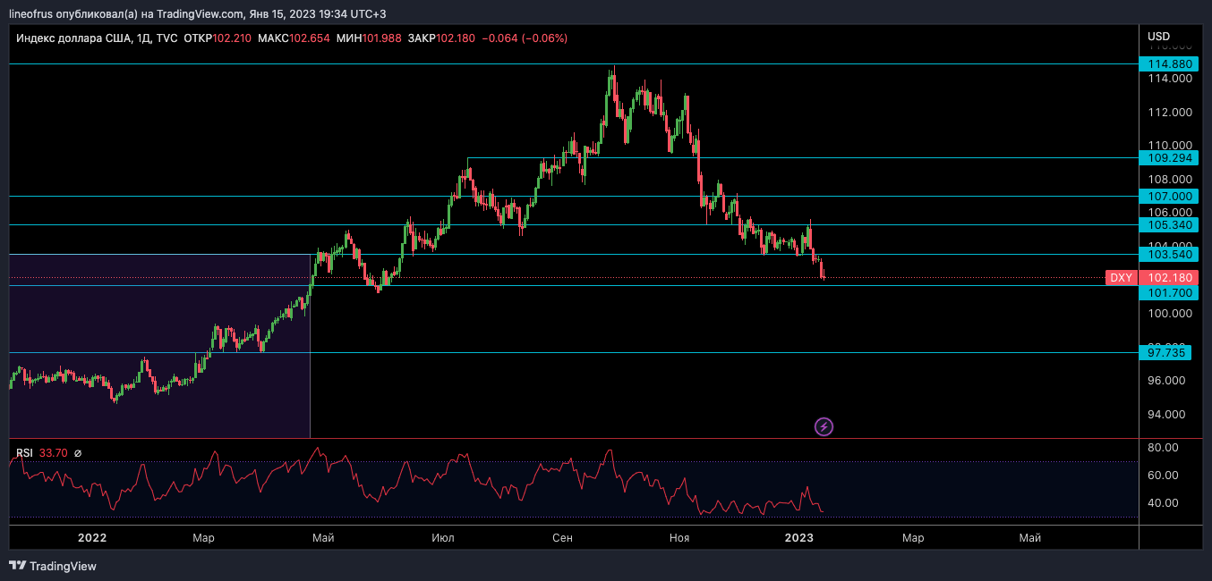Click the ø symbol beside RSI value
This screenshot has width=1212, height=581.
click(78, 453)
